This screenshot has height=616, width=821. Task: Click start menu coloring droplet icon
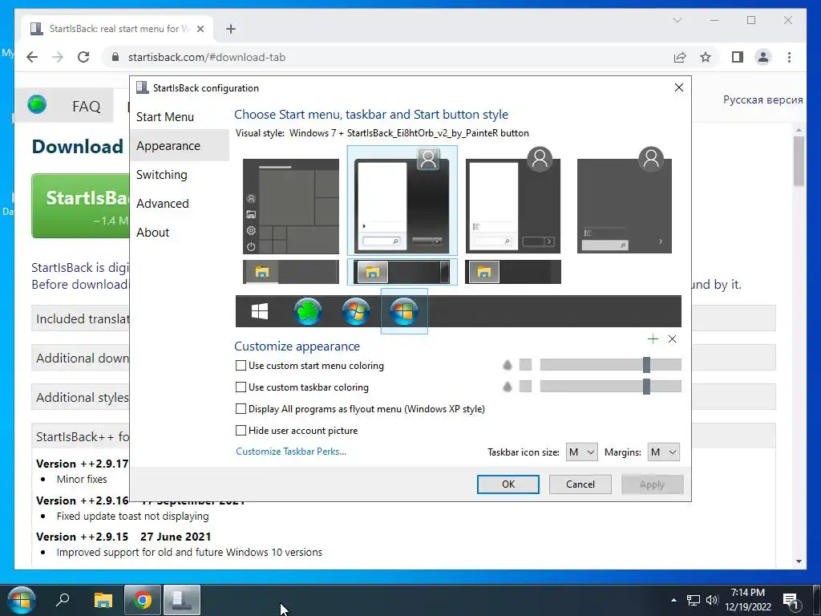click(507, 365)
